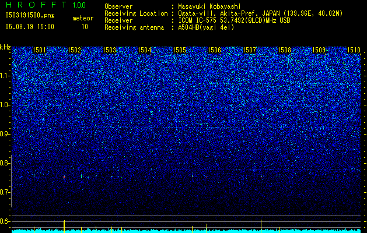Click the 'Observer' label
Viewport: 367px width, 233px height.
(x=118, y=6)
